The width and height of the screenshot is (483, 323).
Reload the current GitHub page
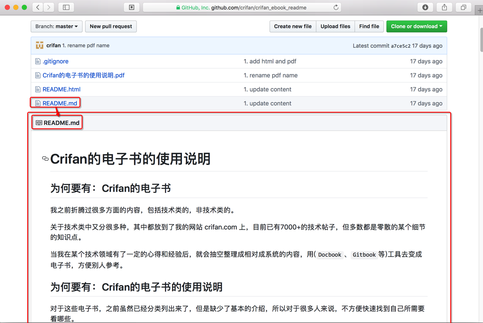click(336, 7)
